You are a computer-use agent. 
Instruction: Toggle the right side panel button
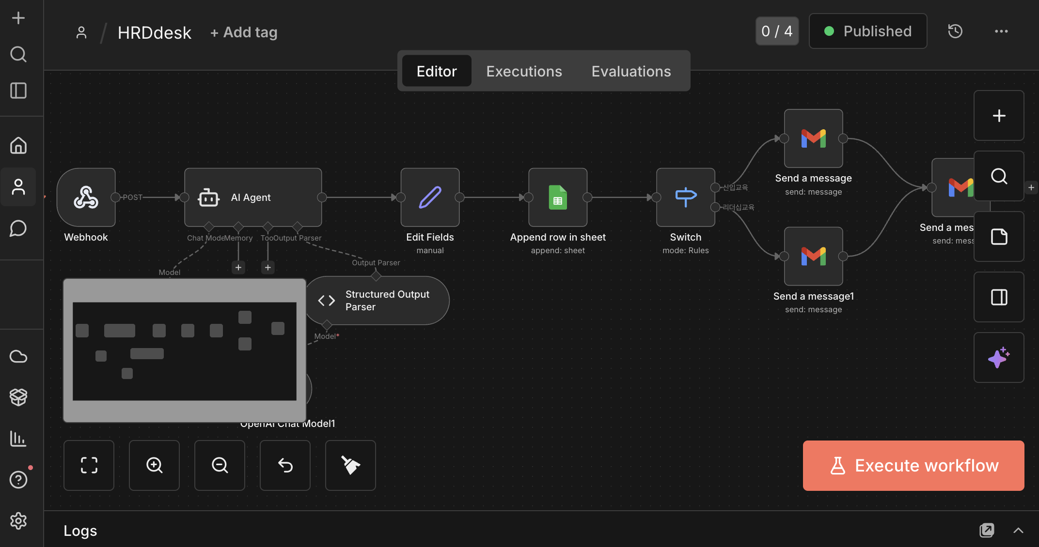[998, 297]
